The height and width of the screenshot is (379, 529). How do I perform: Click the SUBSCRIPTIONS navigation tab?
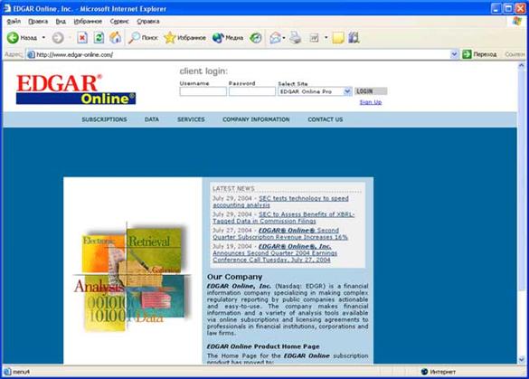(104, 119)
